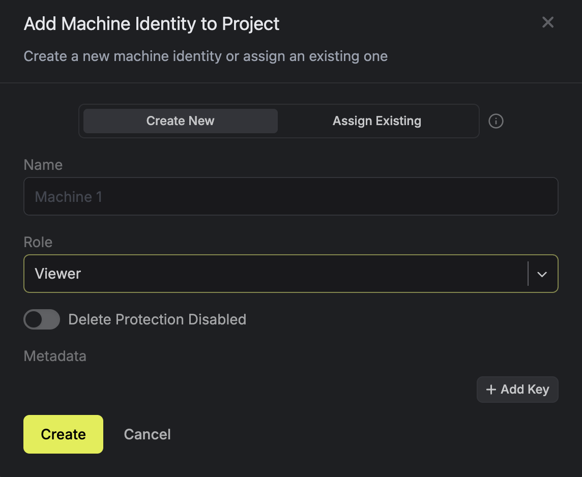Screen dimensions: 582x477
Task: Click the Add Key metadata control
Action: click(517, 389)
